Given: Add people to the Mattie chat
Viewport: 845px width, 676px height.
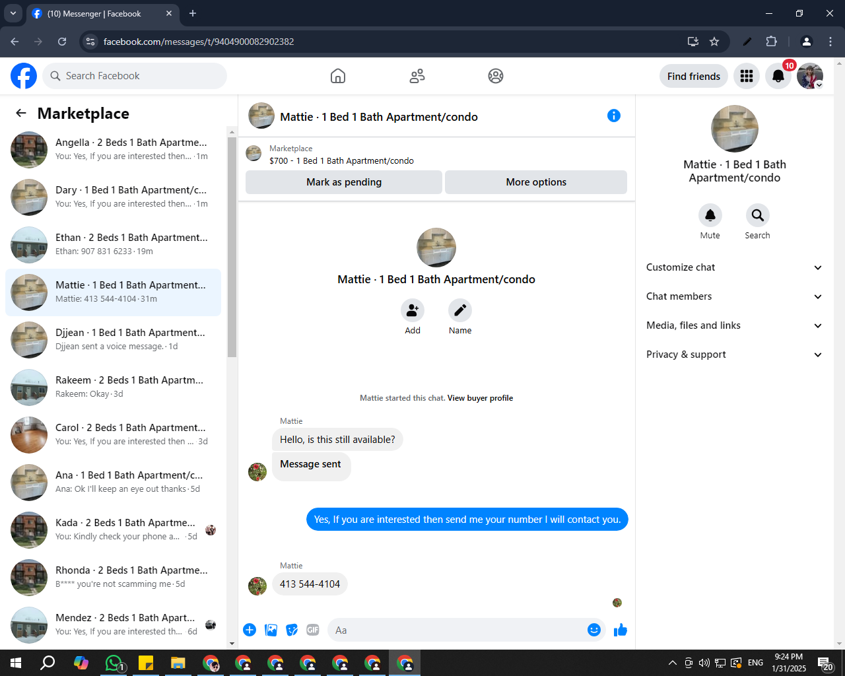Looking at the screenshot, I should pos(413,310).
